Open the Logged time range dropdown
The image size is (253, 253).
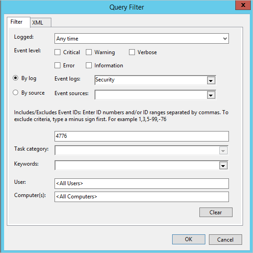pos(142,39)
